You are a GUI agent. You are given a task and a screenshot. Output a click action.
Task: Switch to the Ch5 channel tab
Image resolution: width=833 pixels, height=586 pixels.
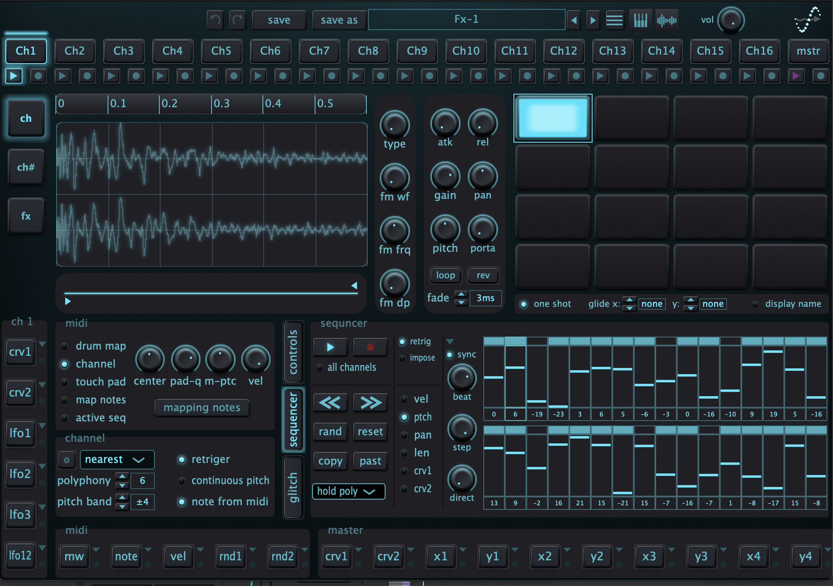coord(221,51)
